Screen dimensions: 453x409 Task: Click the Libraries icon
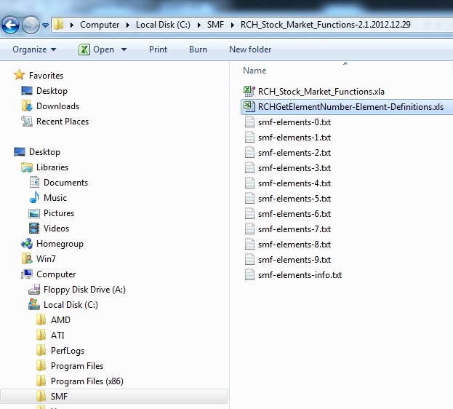(27, 167)
